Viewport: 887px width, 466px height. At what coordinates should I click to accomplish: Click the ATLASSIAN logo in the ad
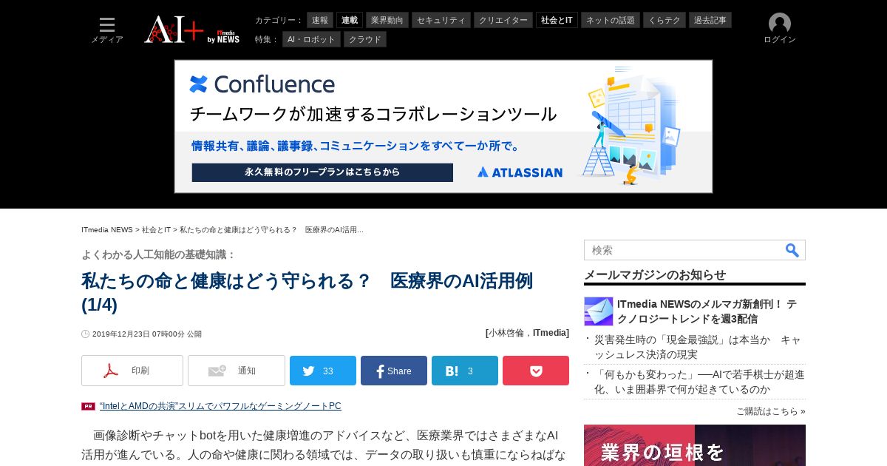pos(520,172)
